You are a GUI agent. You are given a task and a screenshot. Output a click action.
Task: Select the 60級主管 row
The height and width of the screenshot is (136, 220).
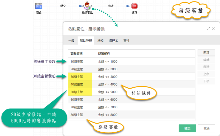point(131,100)
